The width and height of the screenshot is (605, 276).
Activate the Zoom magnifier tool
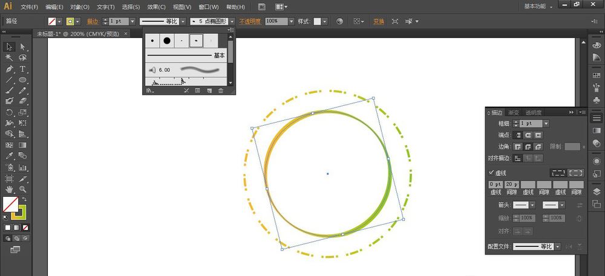pyautogui.click(x=22, y=188)
